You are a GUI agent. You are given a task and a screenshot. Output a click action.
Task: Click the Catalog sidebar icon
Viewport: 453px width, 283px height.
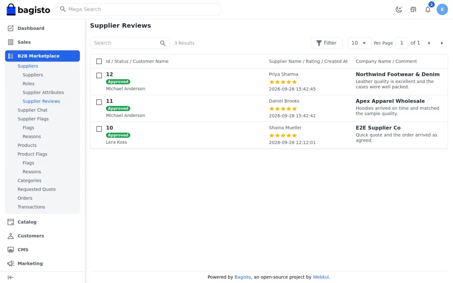click(x=11, y=222)
